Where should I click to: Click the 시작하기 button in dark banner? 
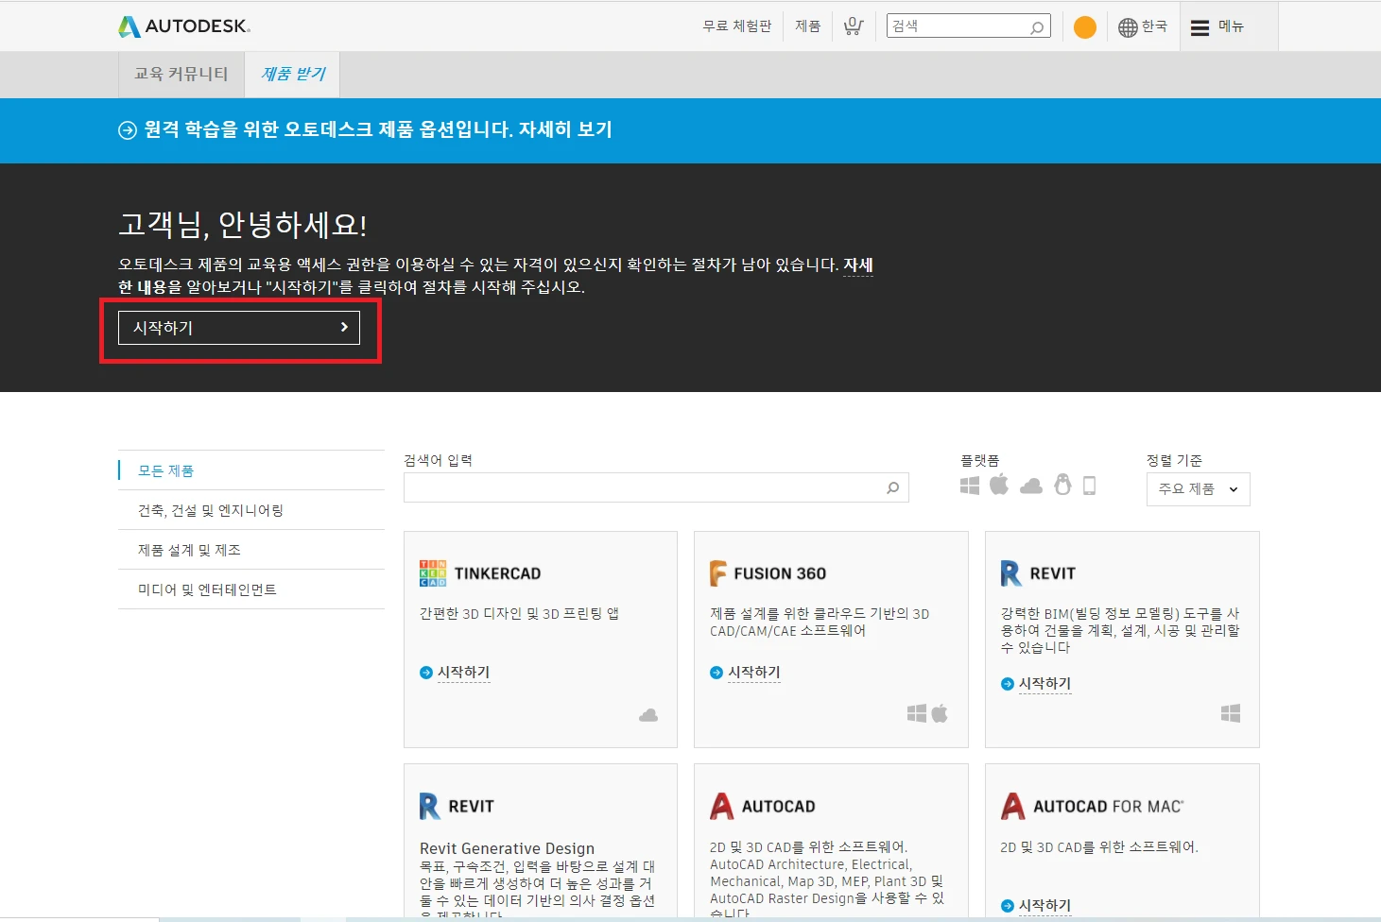239,328
